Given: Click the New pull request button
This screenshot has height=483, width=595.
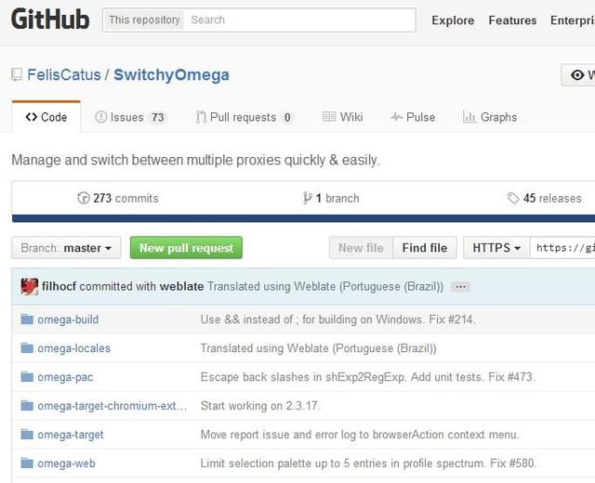Looking at the screenshot, I should pyautogui.click(x=186, y=248).
